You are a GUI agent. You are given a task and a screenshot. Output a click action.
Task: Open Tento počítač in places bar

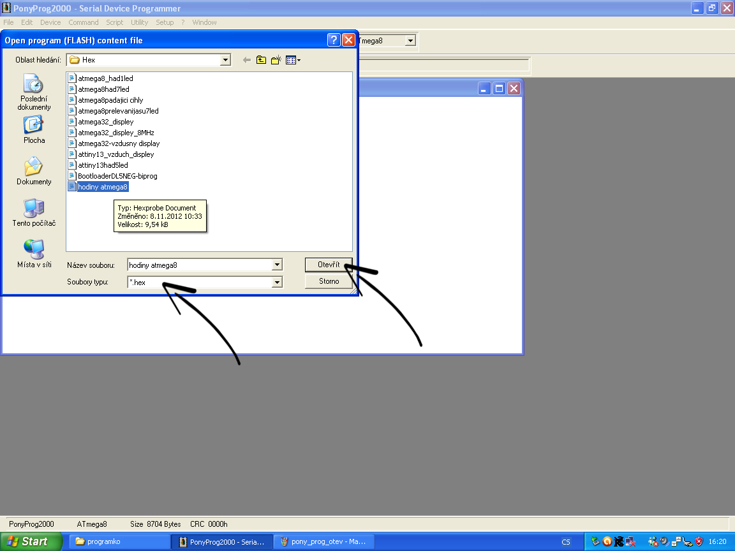tap(34, 213)
